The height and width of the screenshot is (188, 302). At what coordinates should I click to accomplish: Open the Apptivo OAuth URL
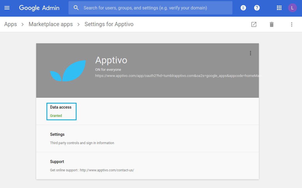[178, 76]
